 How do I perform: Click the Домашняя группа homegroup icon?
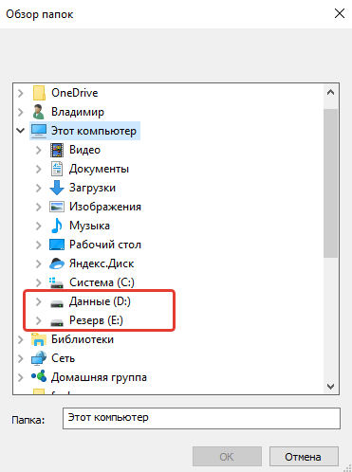[39, 376]
